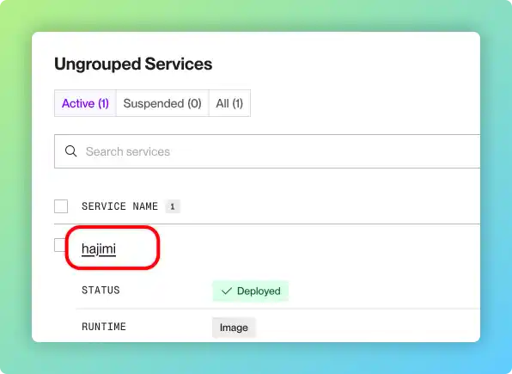
Task: Click the RUNTIME row label
Action: point(104,327)
